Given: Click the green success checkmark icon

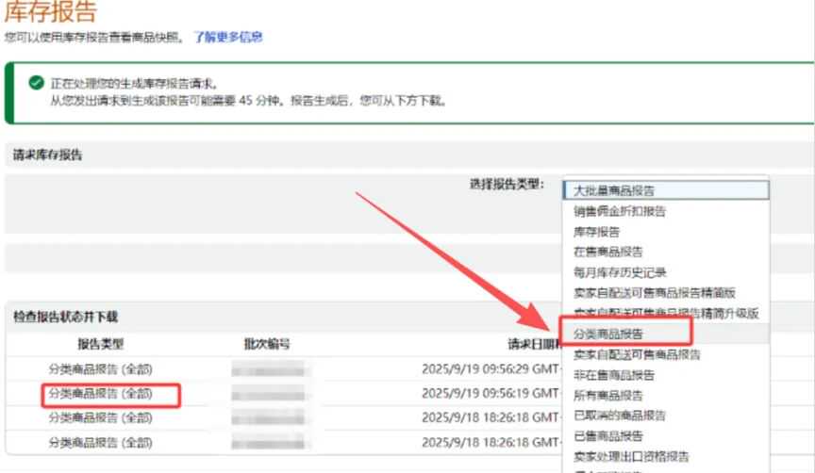Looking at the screenshot, I should tap(36, 83).
